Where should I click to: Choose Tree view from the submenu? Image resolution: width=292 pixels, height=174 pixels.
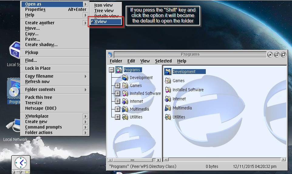104,11
